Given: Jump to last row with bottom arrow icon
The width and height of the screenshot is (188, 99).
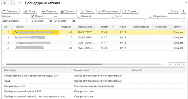Looking at the screenshot, I should point(184,65).
